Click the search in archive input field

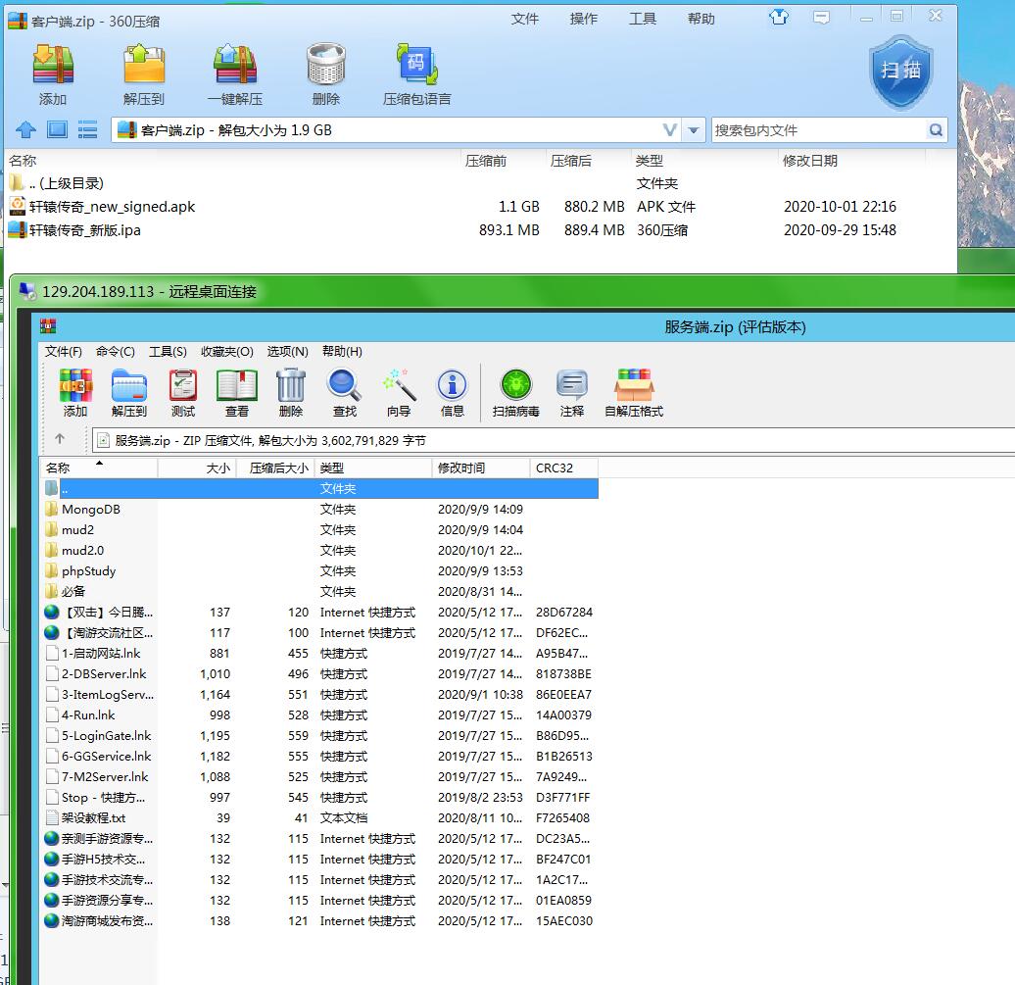click(x=818, y=130)
